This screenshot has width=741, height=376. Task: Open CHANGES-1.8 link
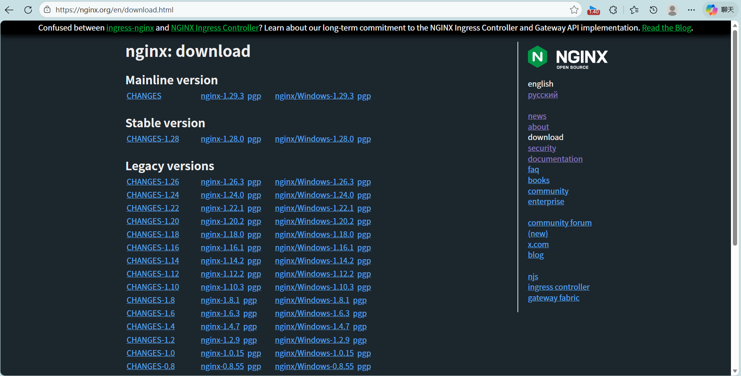click(150, 300)
